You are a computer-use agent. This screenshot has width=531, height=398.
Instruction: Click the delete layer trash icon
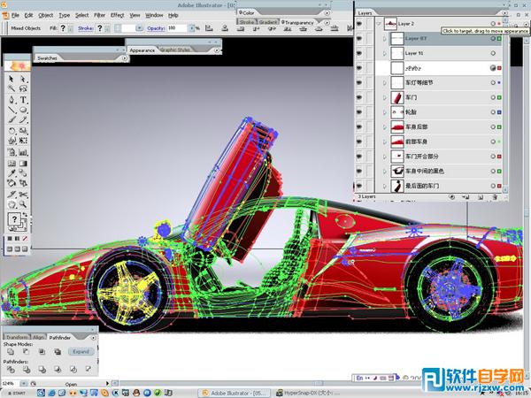click(x=495, y=196)
